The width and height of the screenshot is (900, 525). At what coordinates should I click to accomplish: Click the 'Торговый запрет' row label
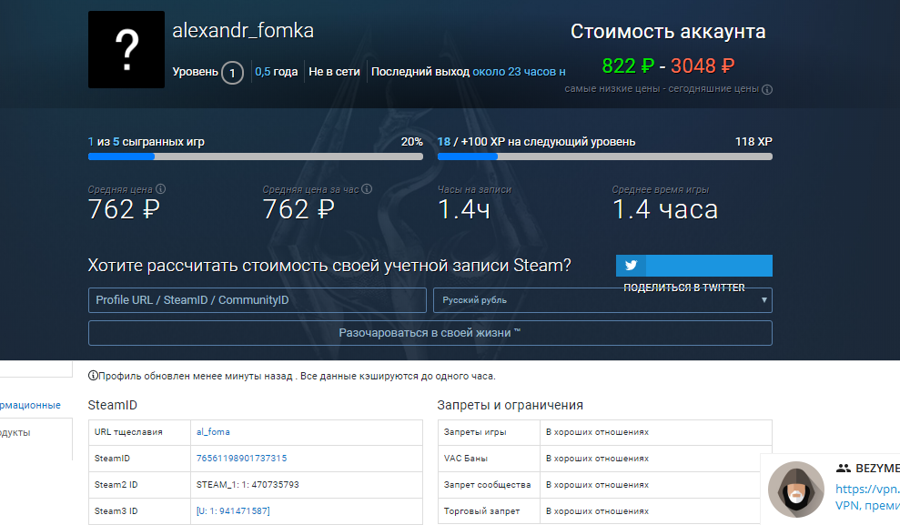(481, 511)
